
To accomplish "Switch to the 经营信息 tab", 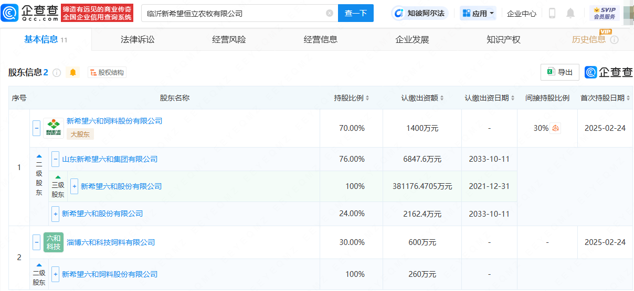I will [x=321, y=39].
